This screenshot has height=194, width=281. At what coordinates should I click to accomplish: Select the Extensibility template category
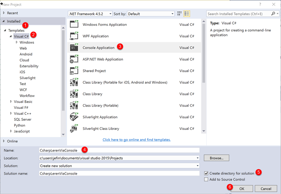29,66
